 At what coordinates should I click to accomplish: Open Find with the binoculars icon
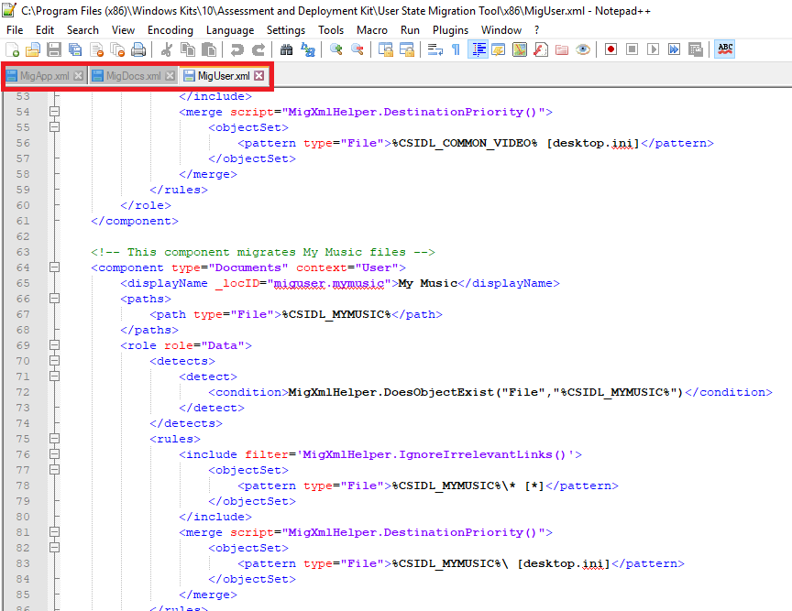pos(286,49)
